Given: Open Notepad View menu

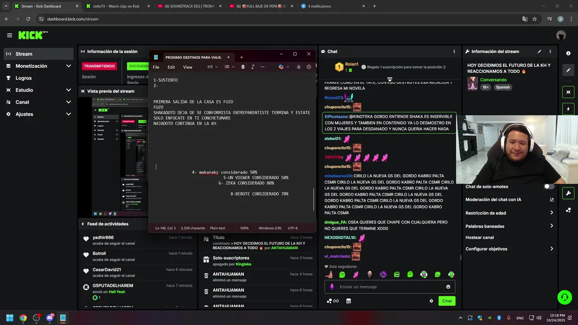Looking at the screenshot, I should (187, 67).
